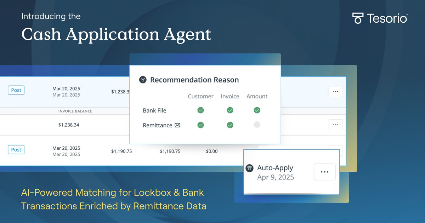Click the "Apr 9, 2025" date
Viewport: 425px width, 223px height.
coord(276,177)
